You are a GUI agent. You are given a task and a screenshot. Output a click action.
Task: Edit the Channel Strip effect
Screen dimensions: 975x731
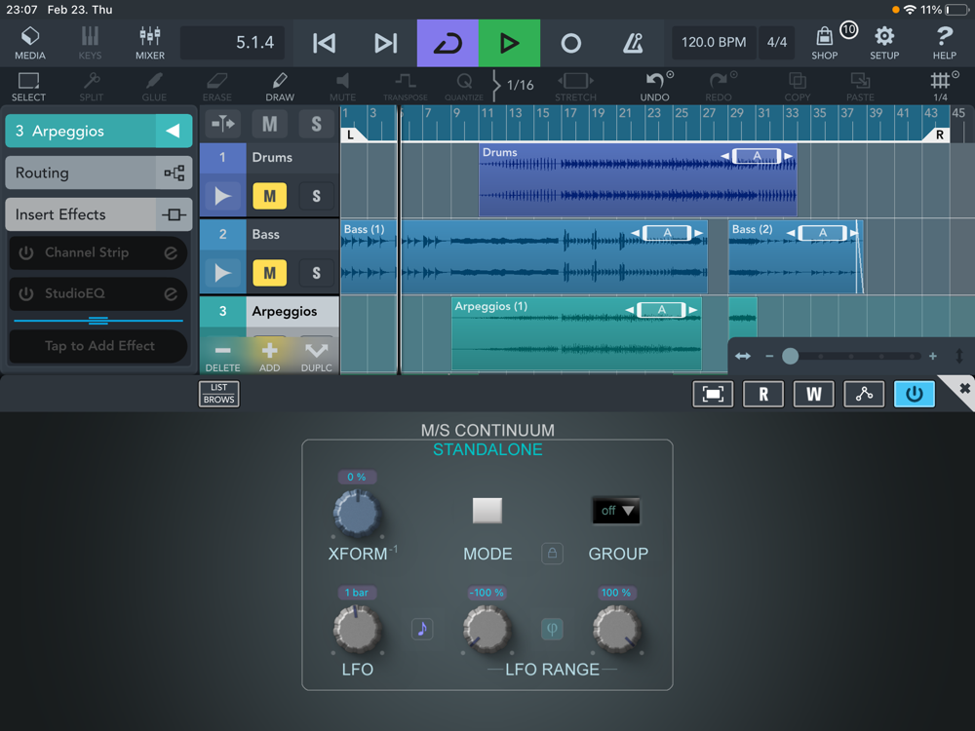[171, 253]
